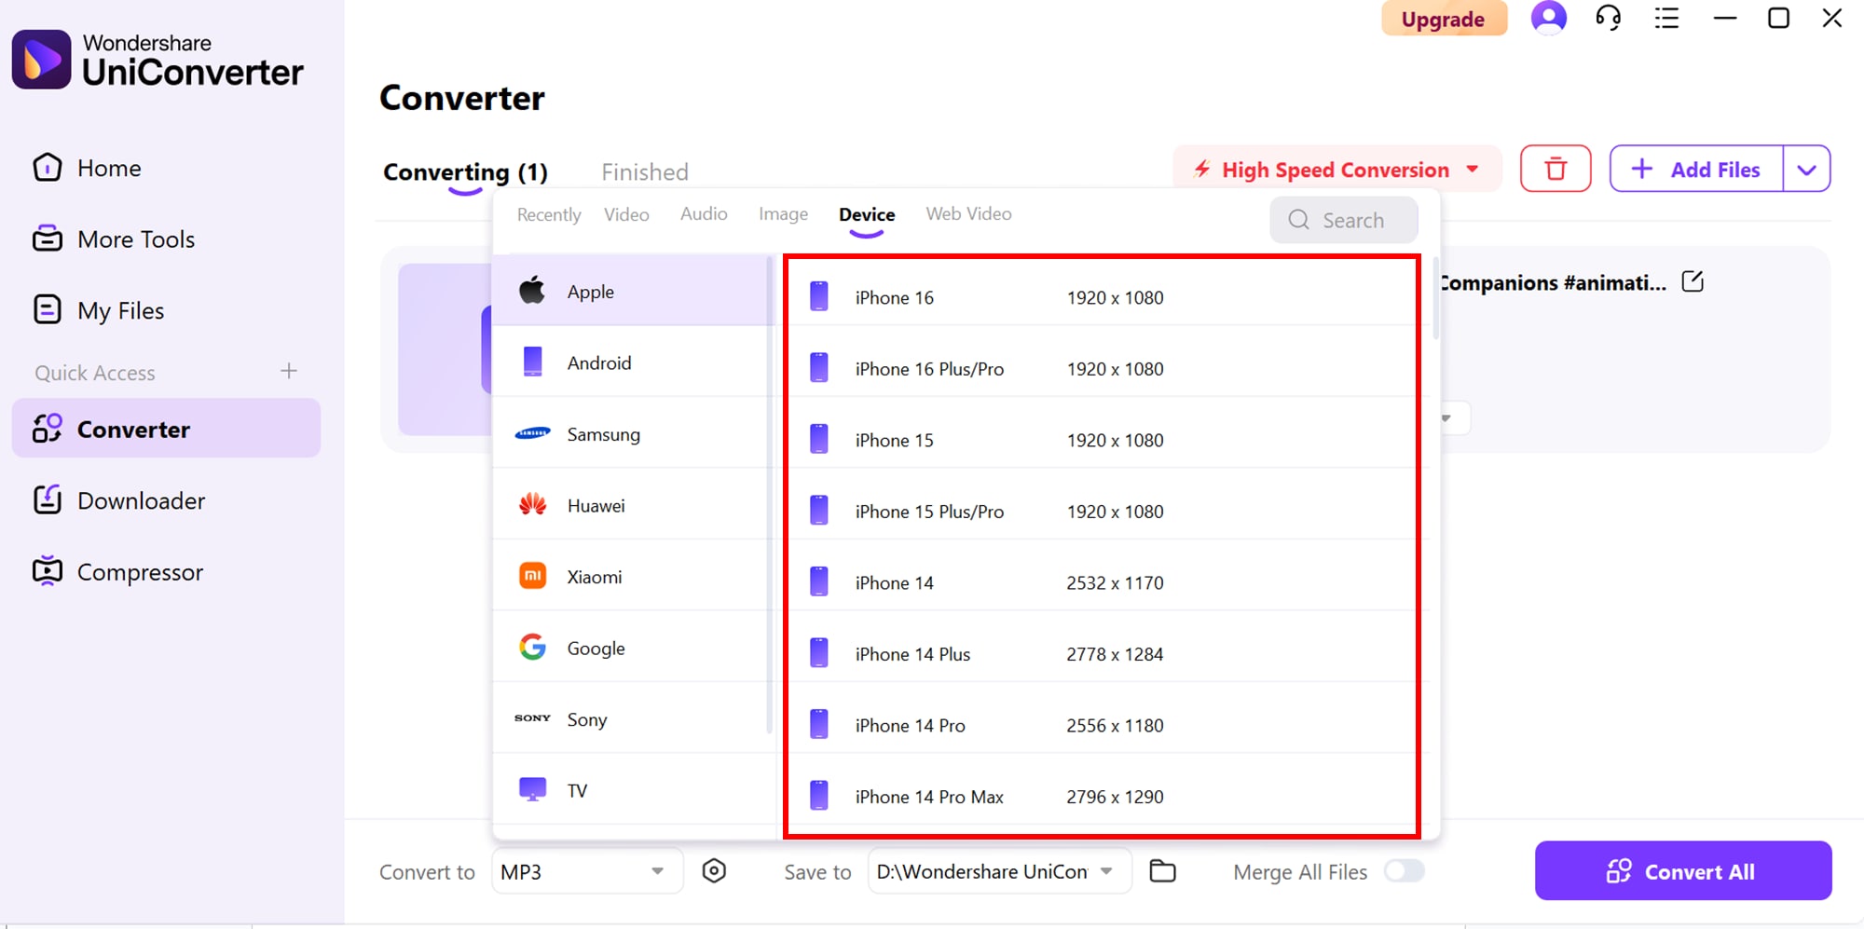Viewport: 1864px width, 929px height.
Task: Click the format Search field
Action: [x=1343, y=220]
